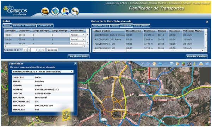Select the ALCOBENDAS SUC. 2 Previa row
This screenshot has height=127, width=212.
tap(149, 35)
